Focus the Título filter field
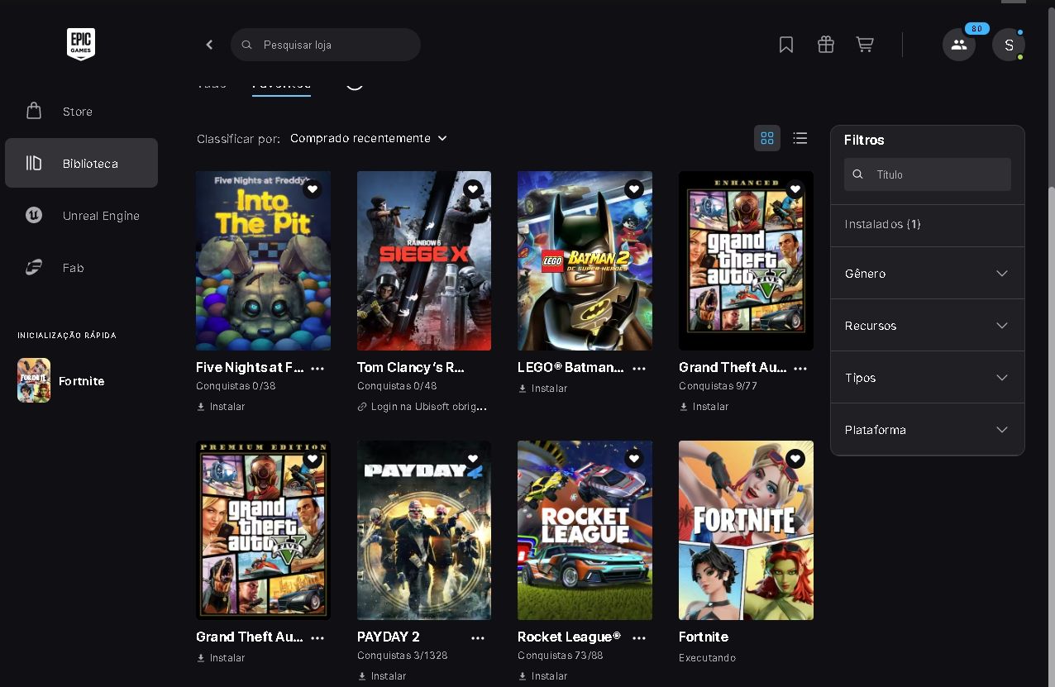The width and height of the screenshot is (1055, 687). click(928, 174)
